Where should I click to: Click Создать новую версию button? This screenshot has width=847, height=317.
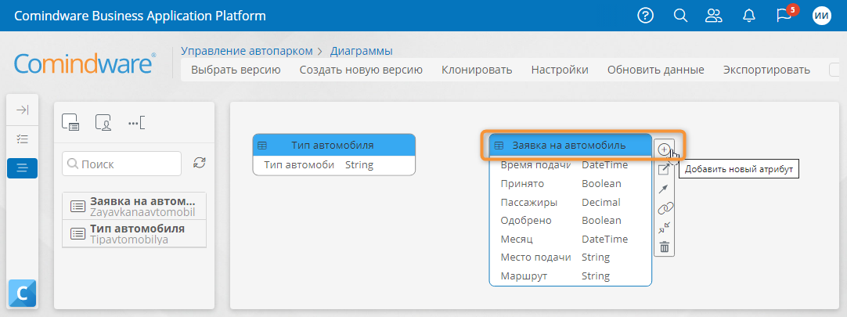[x=361, y=70]
